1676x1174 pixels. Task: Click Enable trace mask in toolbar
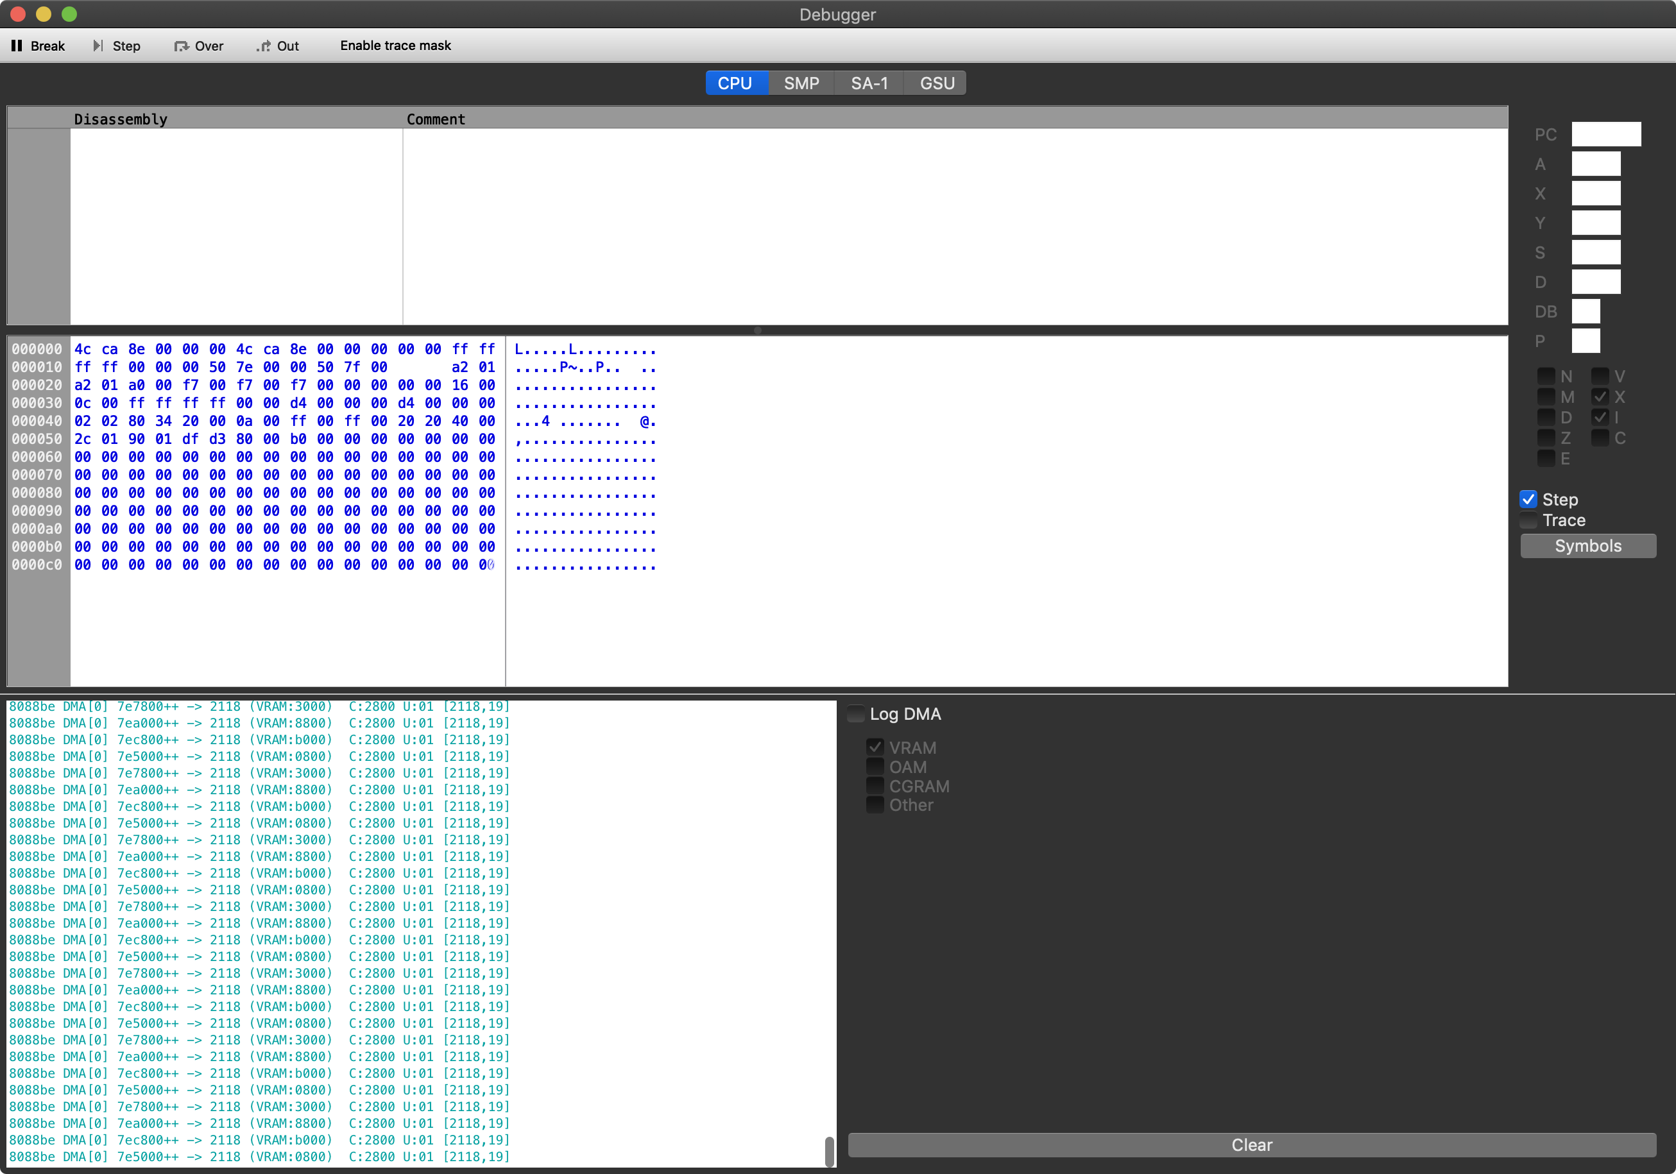(395, 46)
